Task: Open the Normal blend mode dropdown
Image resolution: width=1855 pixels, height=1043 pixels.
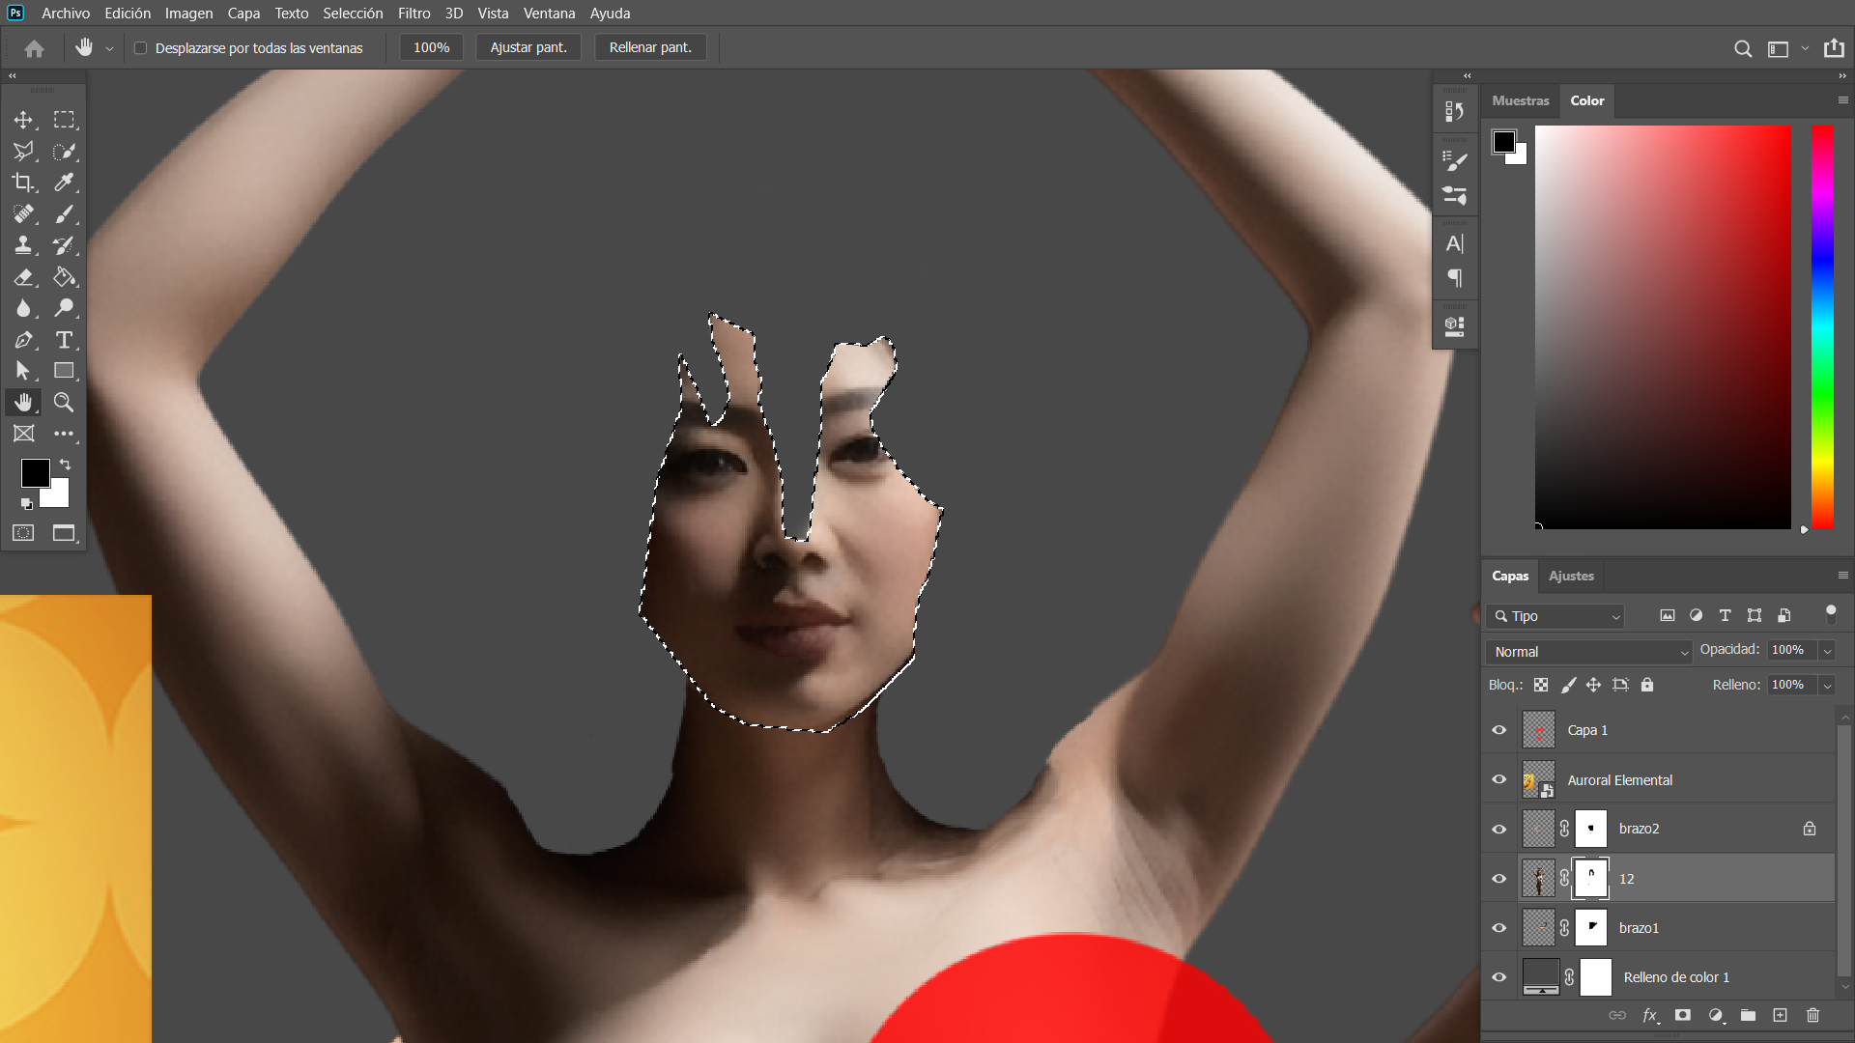Action: [x=1588, y=652]
